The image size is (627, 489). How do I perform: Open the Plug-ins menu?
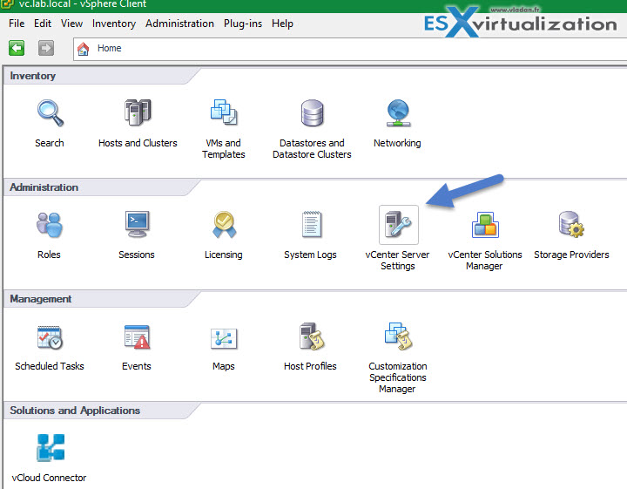[243, 24]
